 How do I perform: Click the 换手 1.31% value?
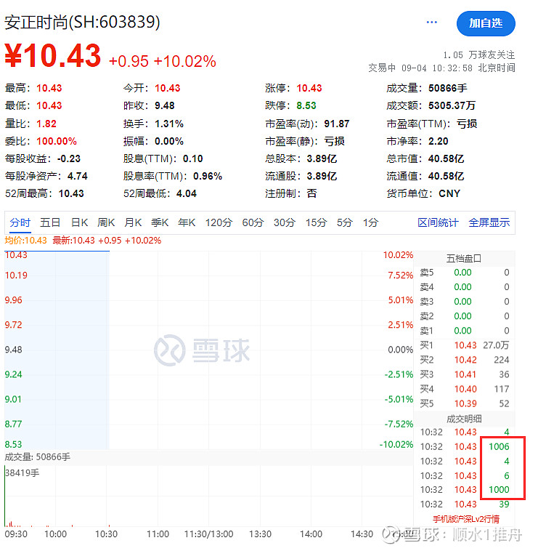pyautogui.click(x=168, y=124)
